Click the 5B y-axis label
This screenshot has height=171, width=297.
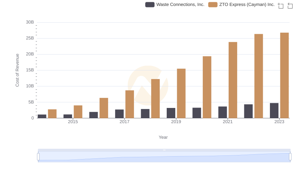coord(31,102)
